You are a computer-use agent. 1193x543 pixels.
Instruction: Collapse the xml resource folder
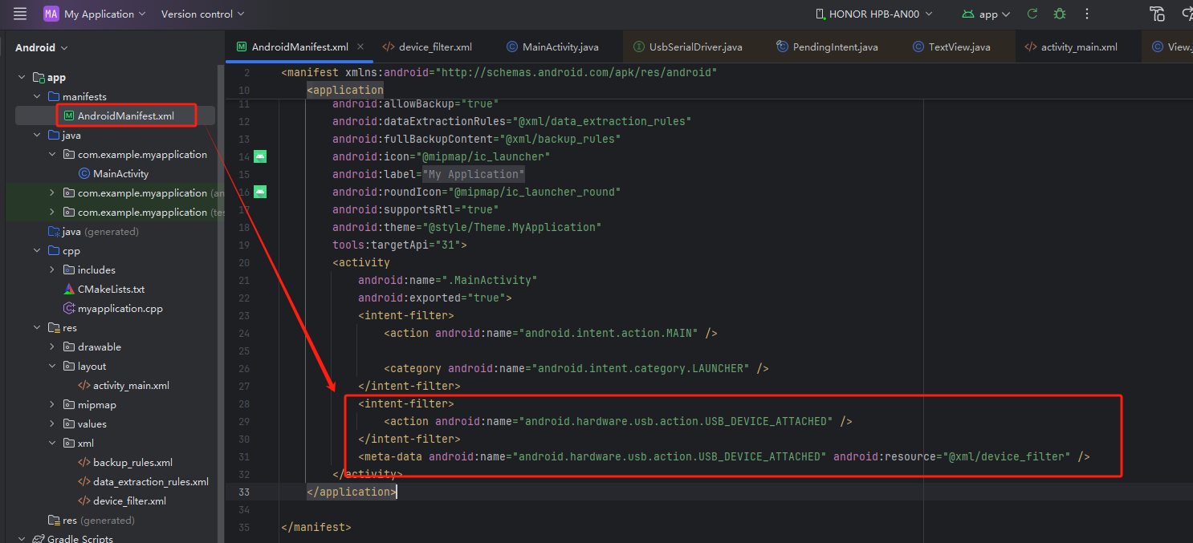click(x=52, y=443)
